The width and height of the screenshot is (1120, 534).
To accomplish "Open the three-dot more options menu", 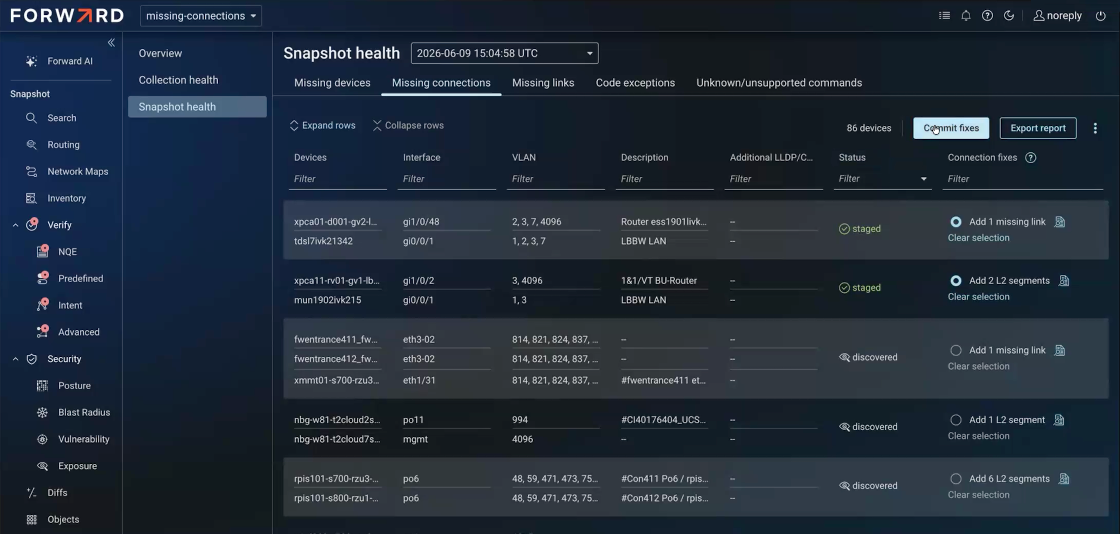I will click(x=1095, y=128).
